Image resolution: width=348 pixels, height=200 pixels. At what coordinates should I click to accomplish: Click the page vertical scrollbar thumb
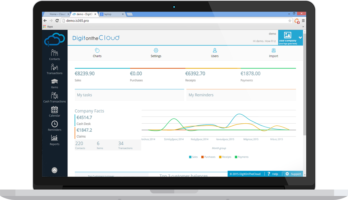tap(305, 84)
